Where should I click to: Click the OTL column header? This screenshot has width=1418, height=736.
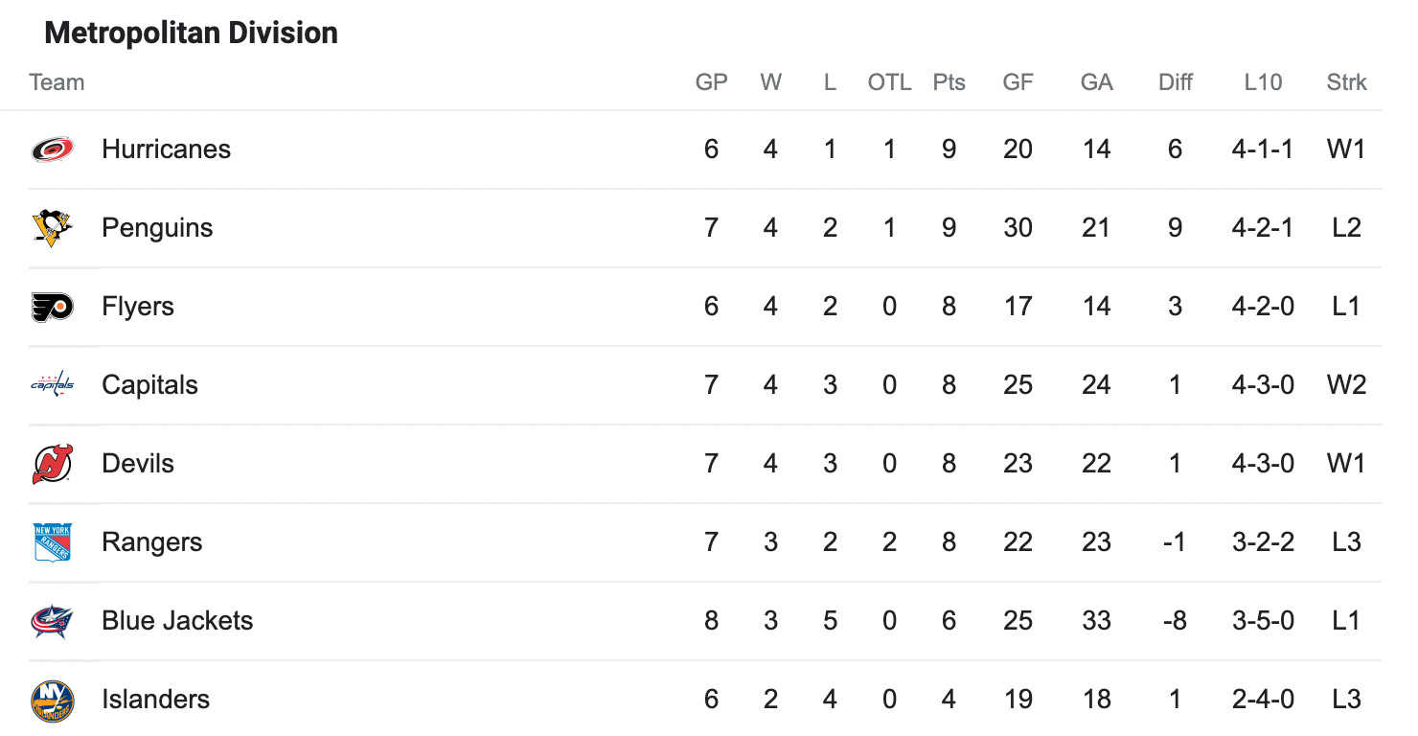[889, 82]
